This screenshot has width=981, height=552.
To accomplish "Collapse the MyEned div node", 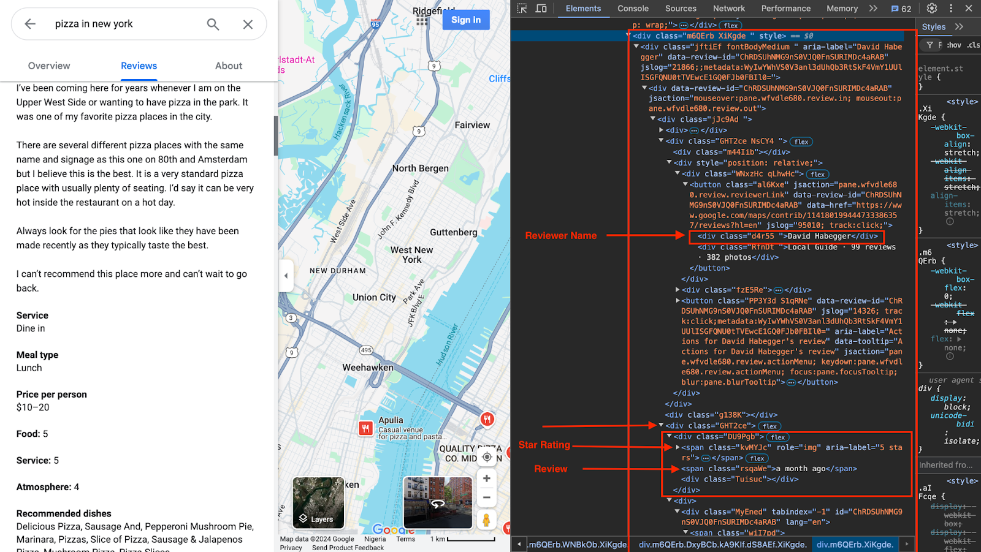I will [677, 512].
